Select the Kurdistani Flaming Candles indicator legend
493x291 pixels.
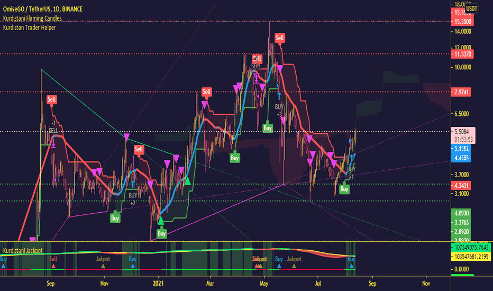coord(32,18)
